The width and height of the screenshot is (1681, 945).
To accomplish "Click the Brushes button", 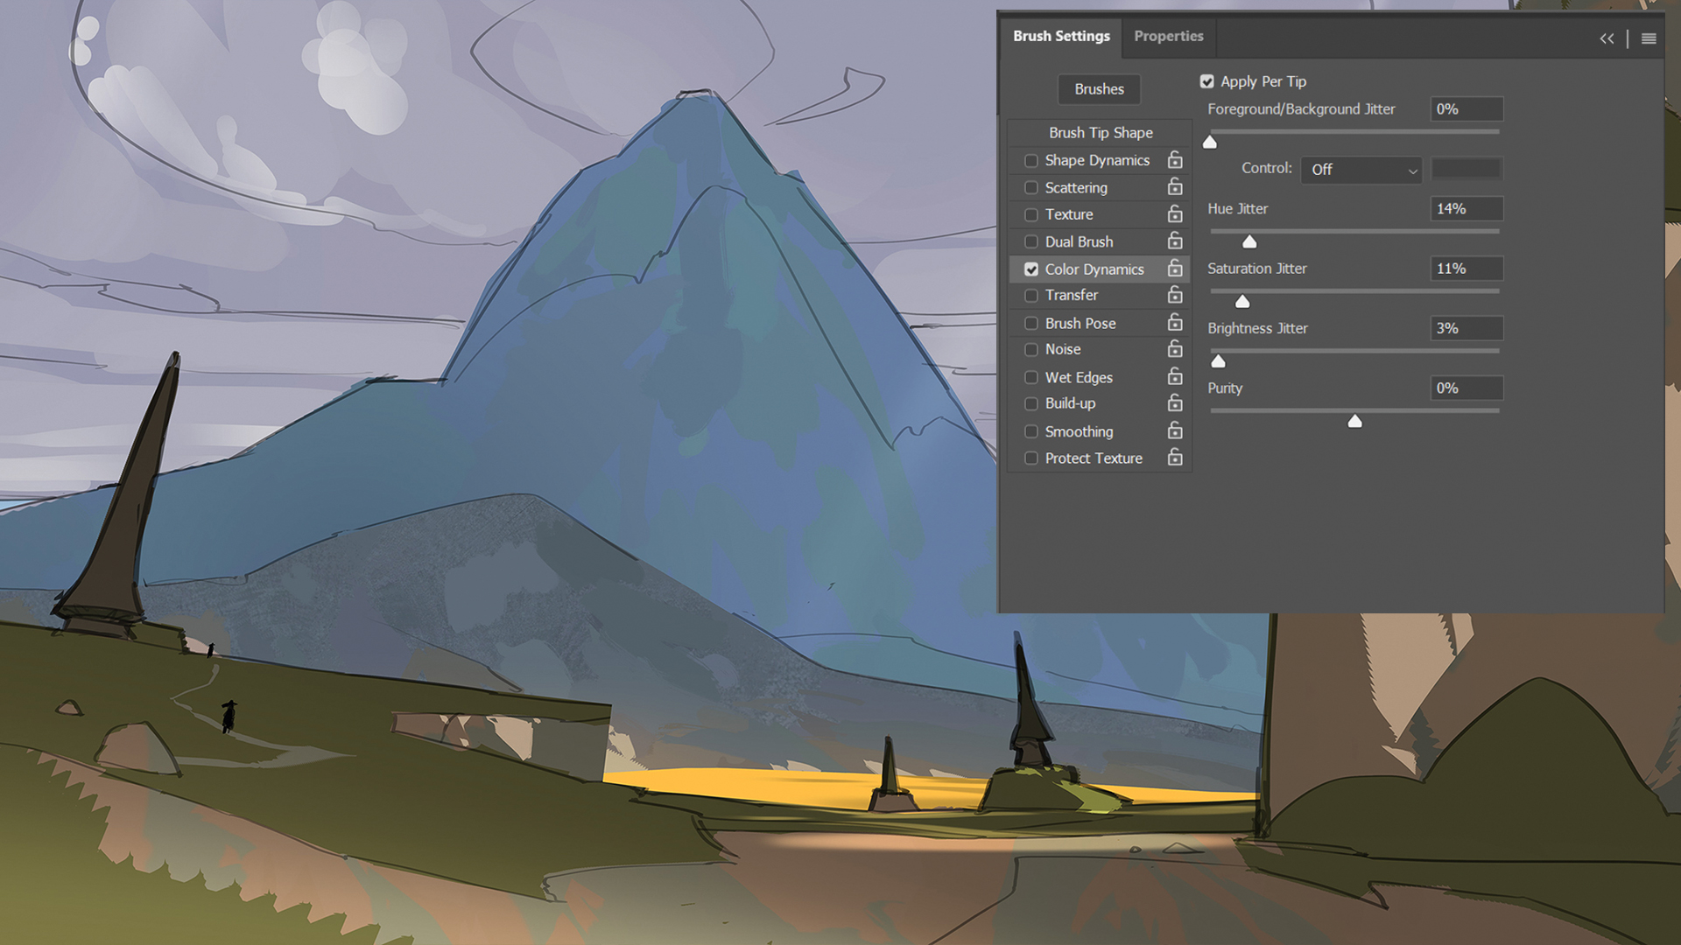I will pos(1099,89).
